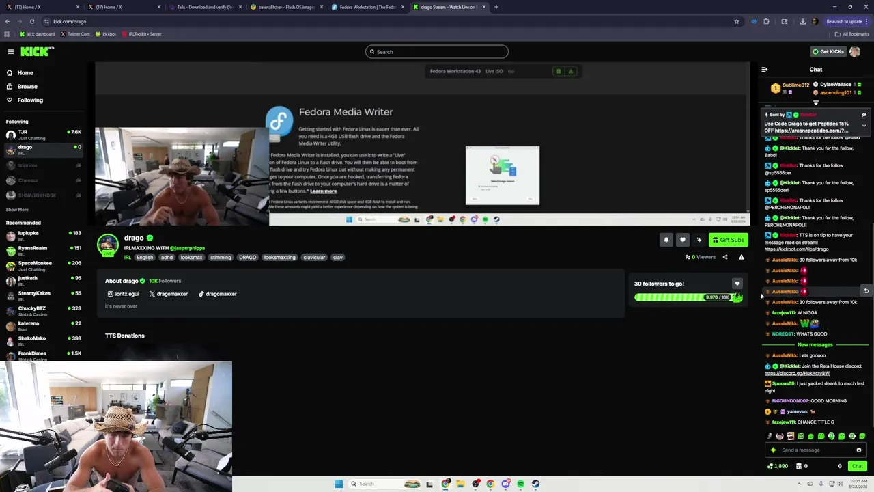
Task: Click the report warning triangle icon
Action: 742,257
